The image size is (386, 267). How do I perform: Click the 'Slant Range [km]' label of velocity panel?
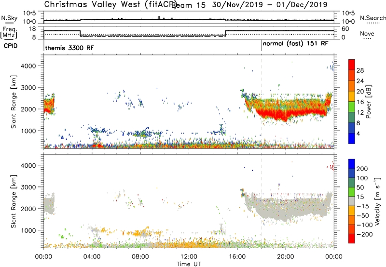click(14, 201)
